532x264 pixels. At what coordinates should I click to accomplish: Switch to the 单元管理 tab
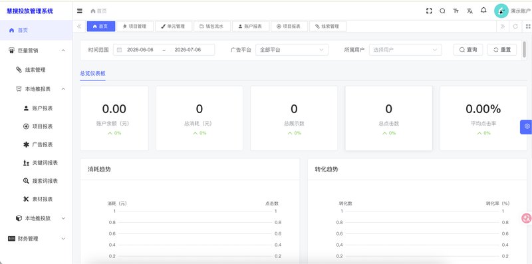coord(174,26)
